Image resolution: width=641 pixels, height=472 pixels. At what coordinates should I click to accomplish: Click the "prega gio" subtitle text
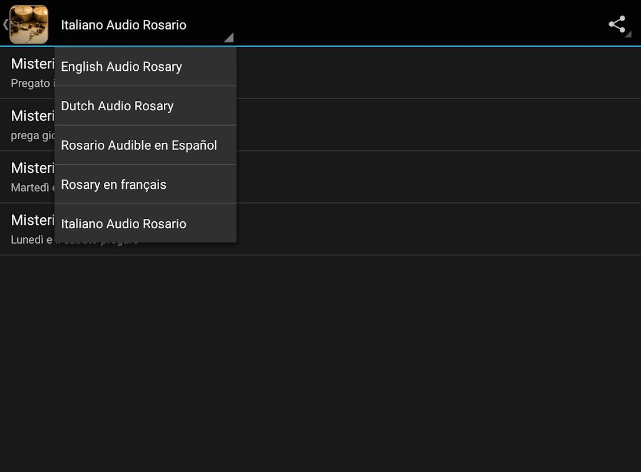coord(32,136)
